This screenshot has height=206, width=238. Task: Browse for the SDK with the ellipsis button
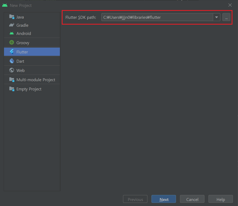pyautogui.click(x=226, y=17)
